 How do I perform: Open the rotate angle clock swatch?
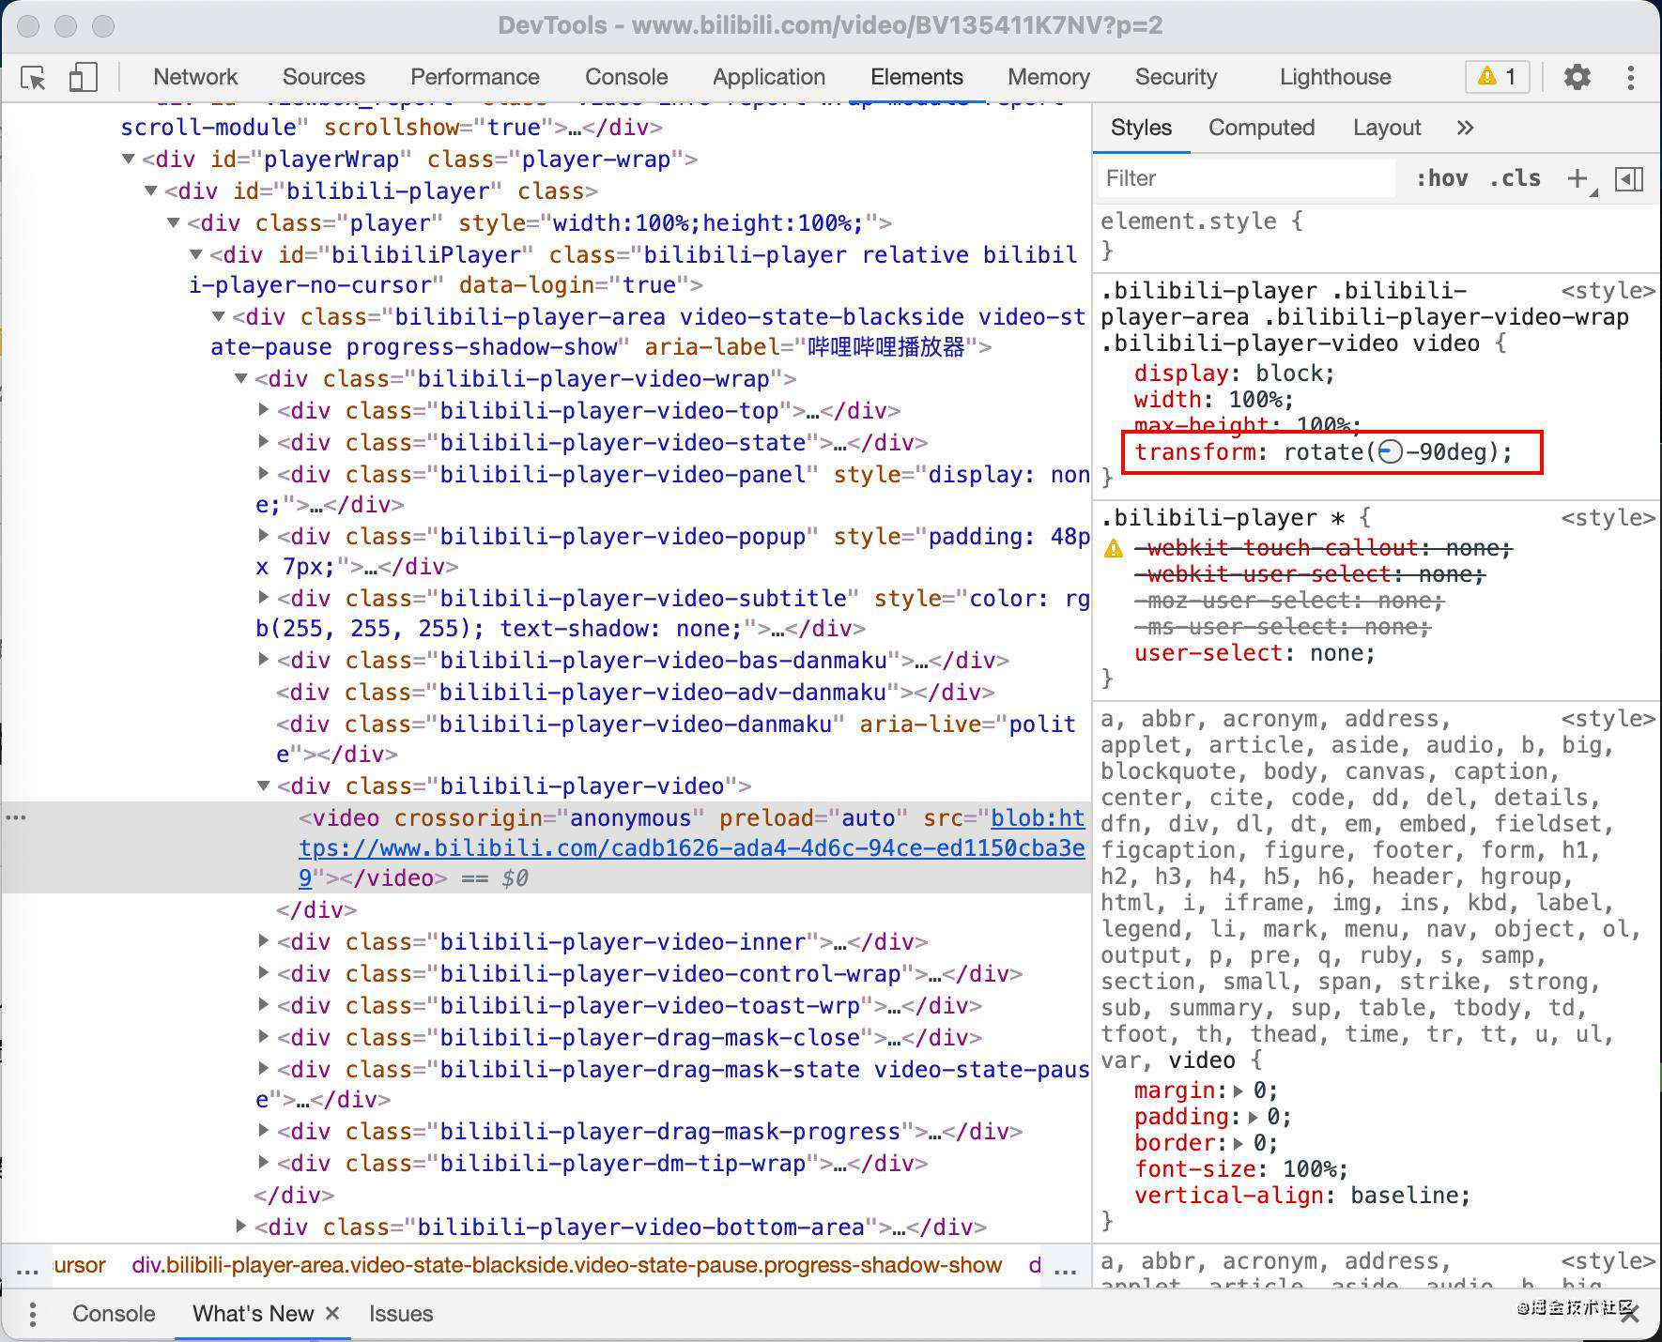1391,452
